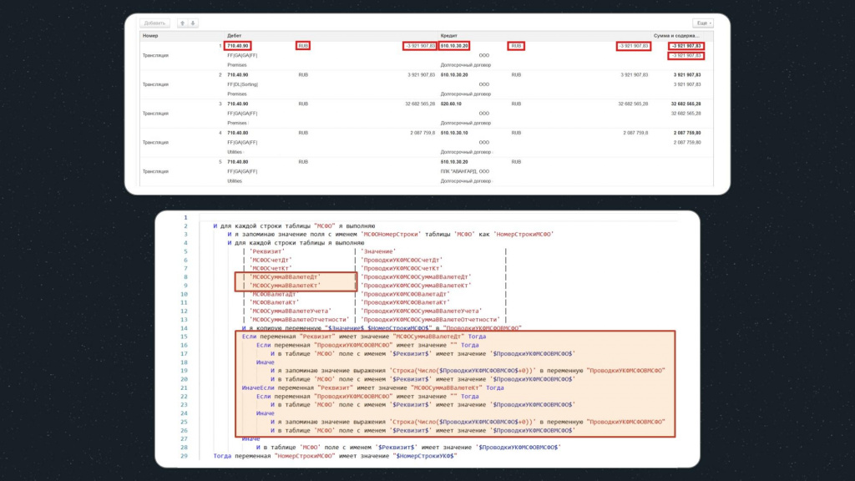Click the Добавить button
Image resolution: width=855 pixels, height=481 pixels.
(154, 23)
